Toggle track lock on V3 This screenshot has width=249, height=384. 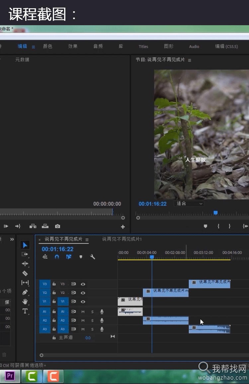coord(54,284)
